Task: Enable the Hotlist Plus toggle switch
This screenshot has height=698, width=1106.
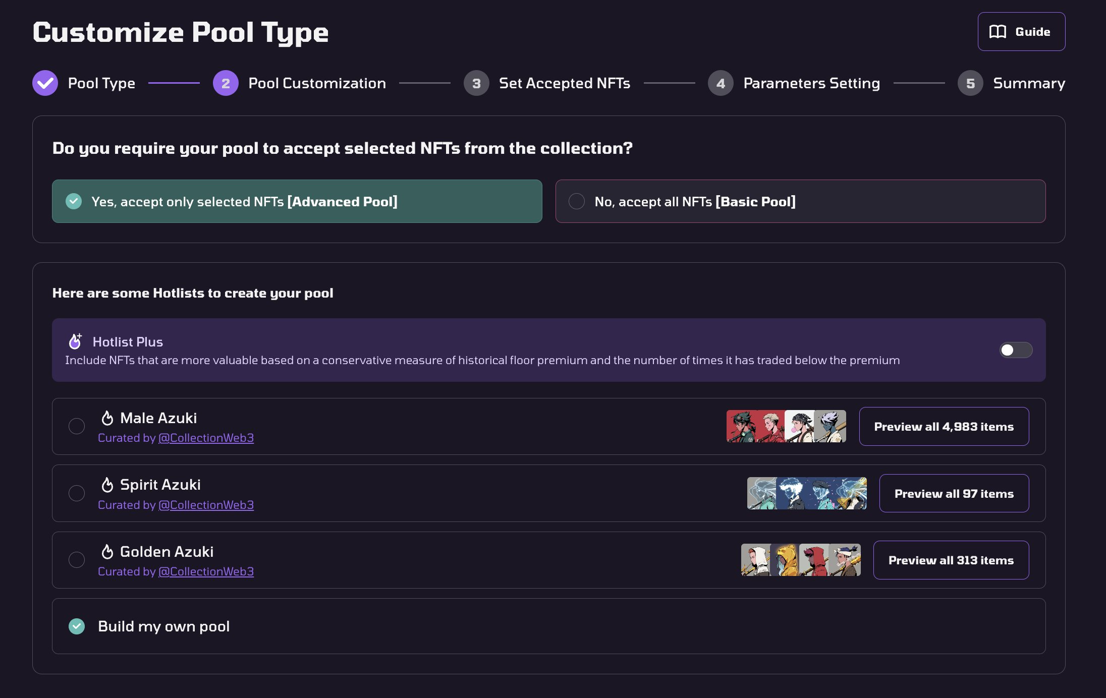Action: 1016,350
